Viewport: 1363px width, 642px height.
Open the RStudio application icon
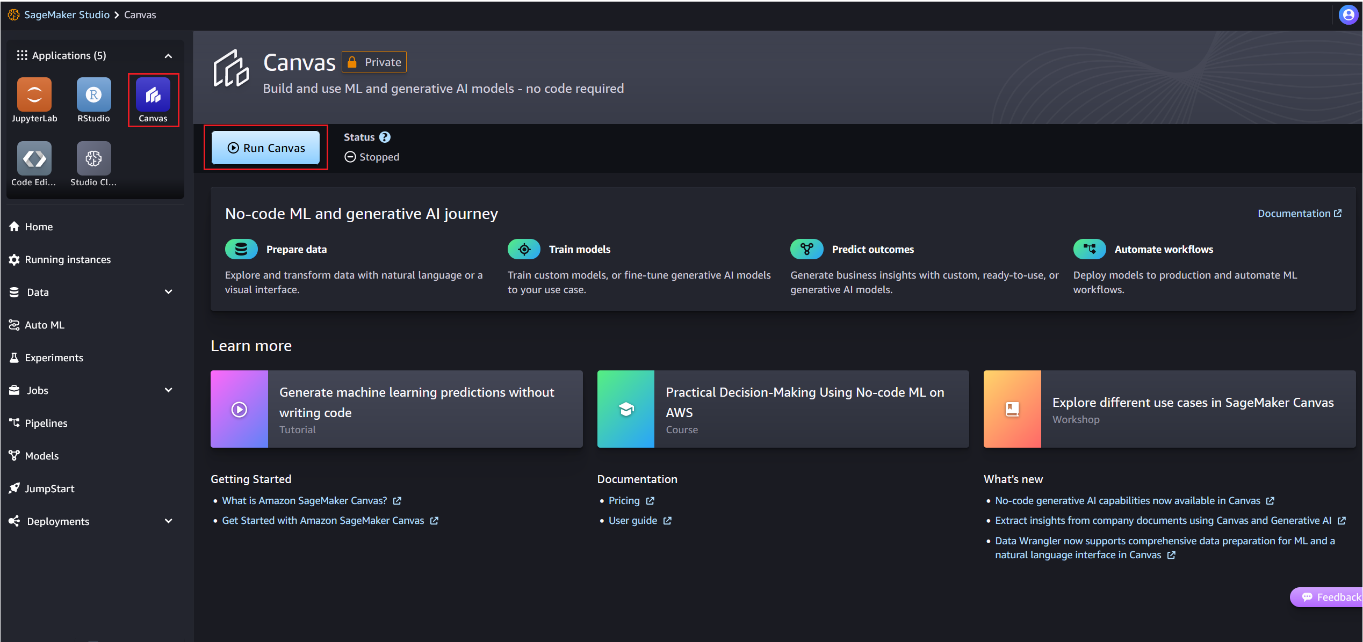pyautogui.click(x=93, y=95)
